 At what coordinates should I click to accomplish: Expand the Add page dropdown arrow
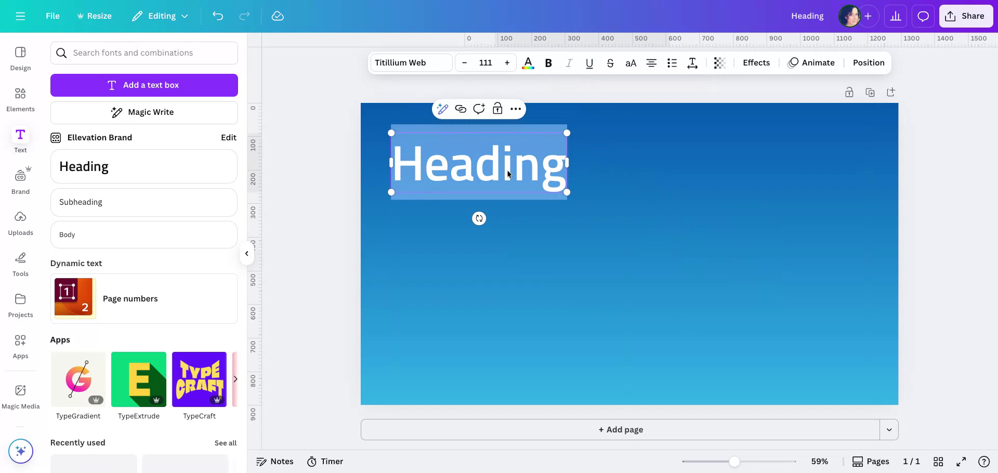click(889, 430)
